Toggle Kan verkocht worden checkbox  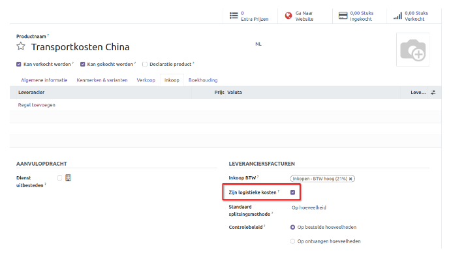(x=19, y=64)
